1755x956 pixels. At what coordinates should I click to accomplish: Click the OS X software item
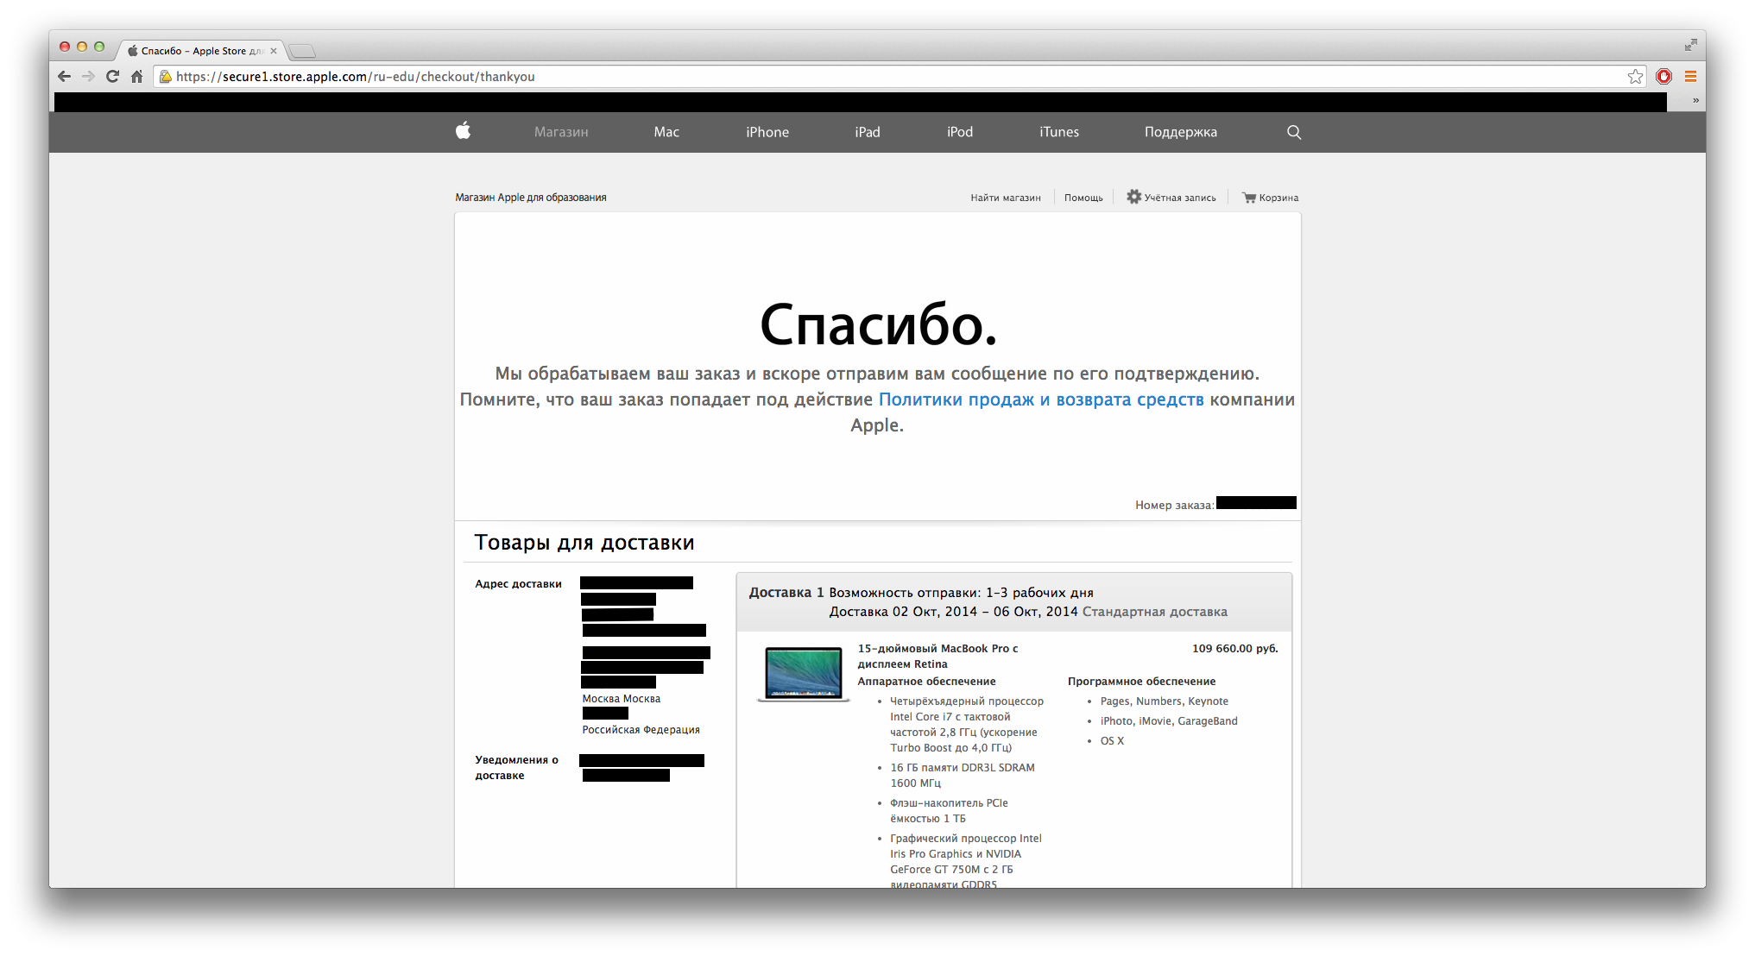coord(1112,741)
